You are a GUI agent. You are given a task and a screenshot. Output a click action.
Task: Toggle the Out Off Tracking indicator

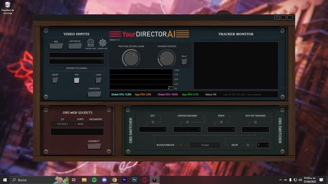click(255, 122)
